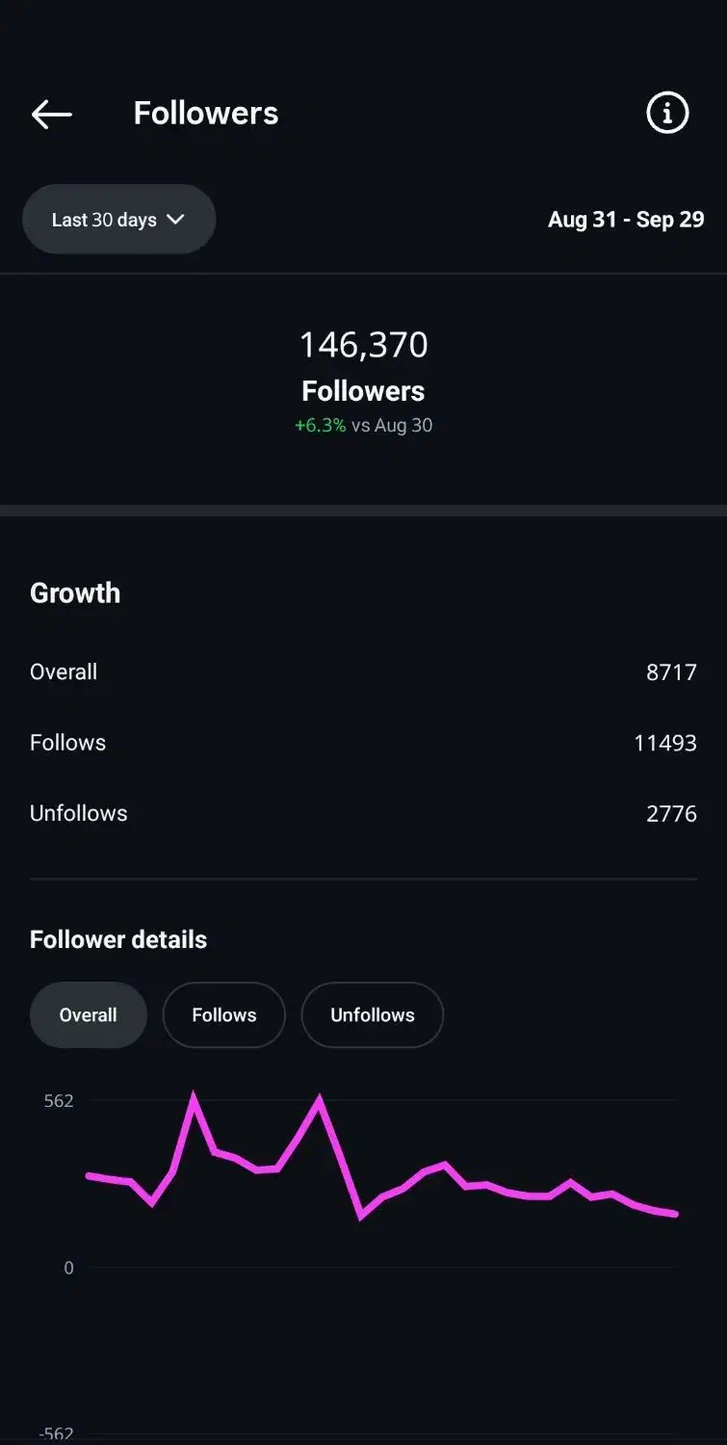Tap the back arrow icon
This screenshot has width=727, height=1445.
(x=52, y=114)
